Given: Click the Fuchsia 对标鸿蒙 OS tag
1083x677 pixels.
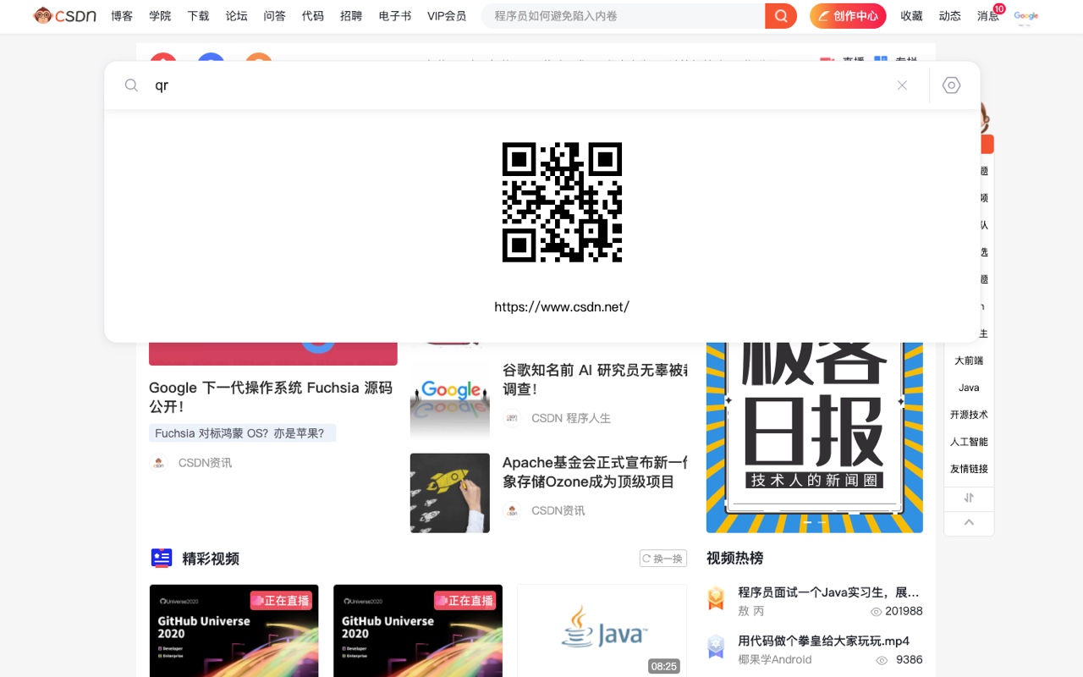Looking at the screenshot, I should 242,433.
